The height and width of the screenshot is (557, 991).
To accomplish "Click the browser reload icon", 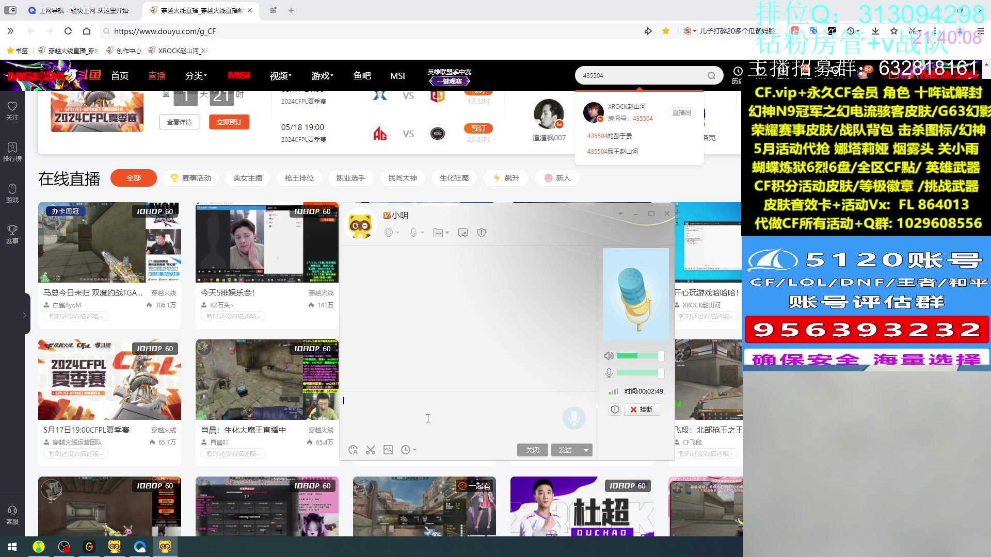I will point(68,31).
